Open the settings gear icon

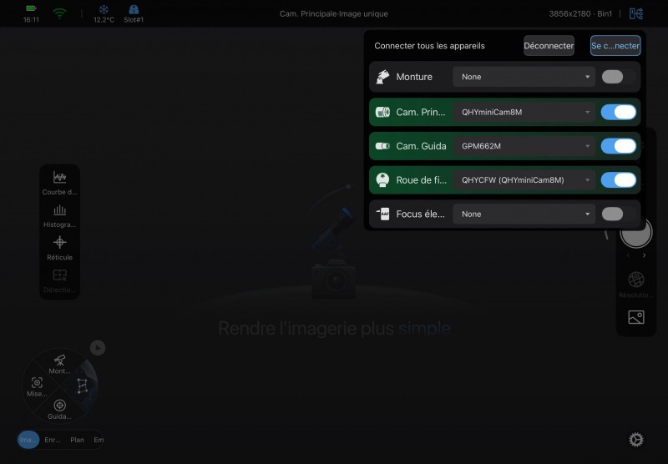pyautogui.click(x=636, y=440)
